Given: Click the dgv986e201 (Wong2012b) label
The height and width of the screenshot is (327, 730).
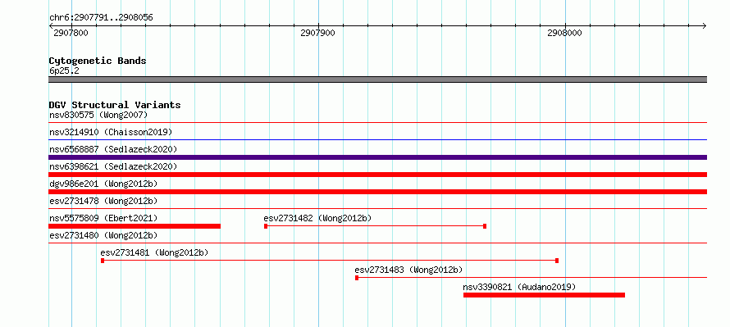Looking at the screenshot, I should (x=103, y=184).
